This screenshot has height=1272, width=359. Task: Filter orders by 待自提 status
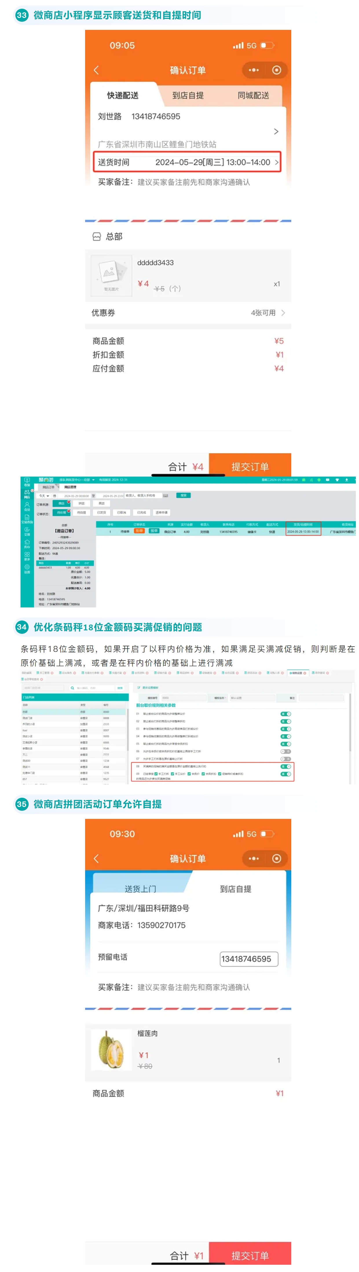tap(81, 513)
